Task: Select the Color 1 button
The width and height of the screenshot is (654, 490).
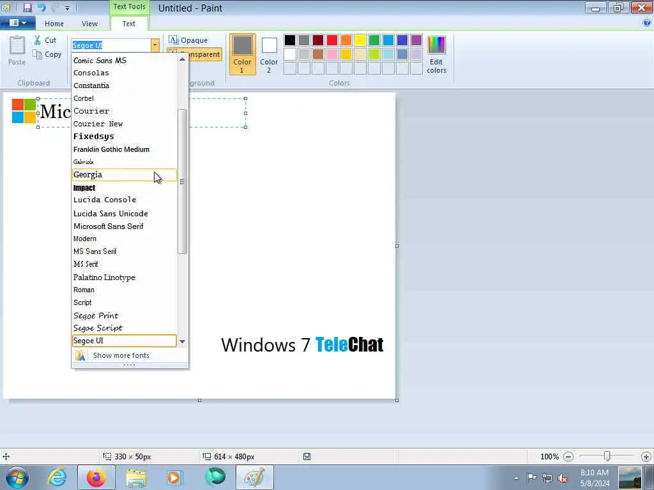Action: [x=242, y=54]
